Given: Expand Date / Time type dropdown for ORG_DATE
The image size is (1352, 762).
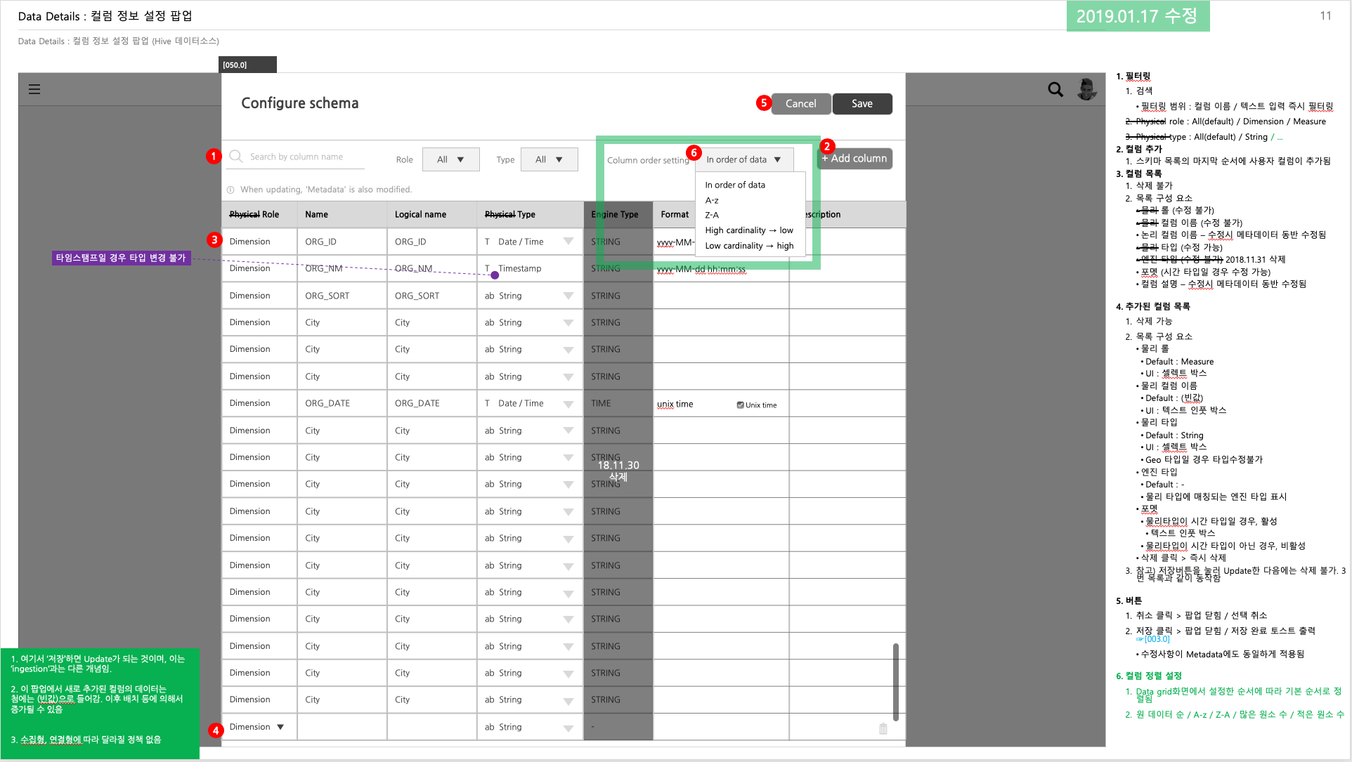Looking at the screenshot, I should (568, 403).
